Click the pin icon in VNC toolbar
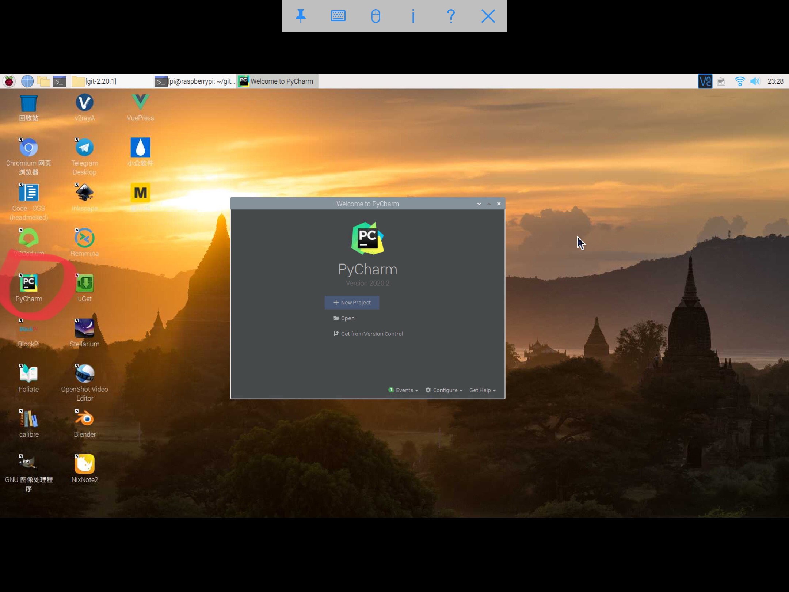The width and height of the screenshot is (789, 592). 301,16
